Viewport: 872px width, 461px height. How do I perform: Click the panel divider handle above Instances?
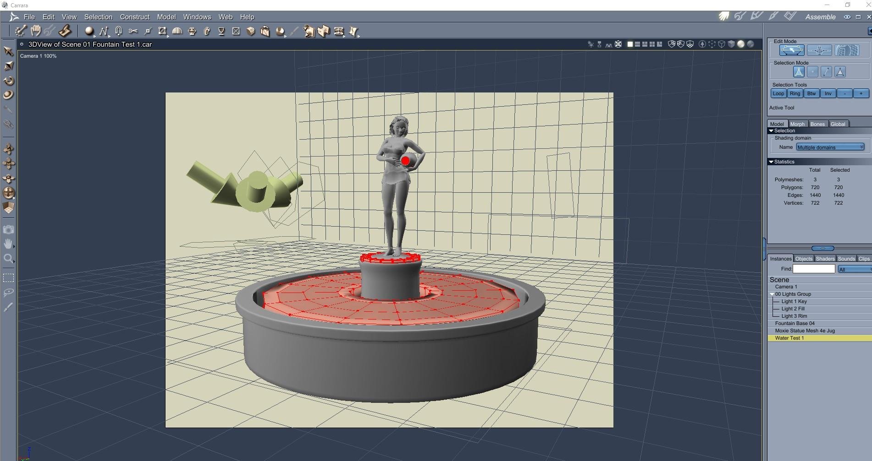823,248
